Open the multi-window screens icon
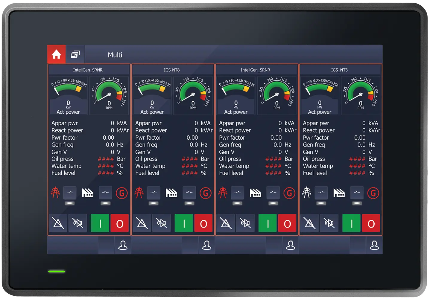The width and height of the screenshot is (430, 299). tap(75, 54)
